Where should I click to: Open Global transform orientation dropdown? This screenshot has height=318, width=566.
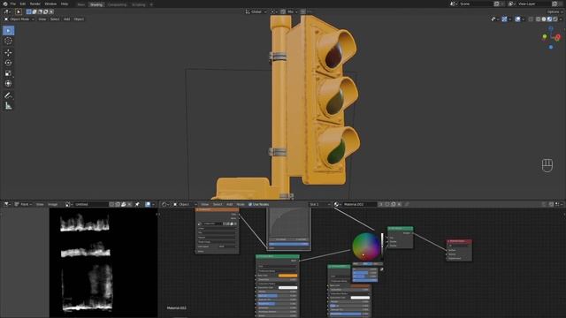tap(256, 11)
